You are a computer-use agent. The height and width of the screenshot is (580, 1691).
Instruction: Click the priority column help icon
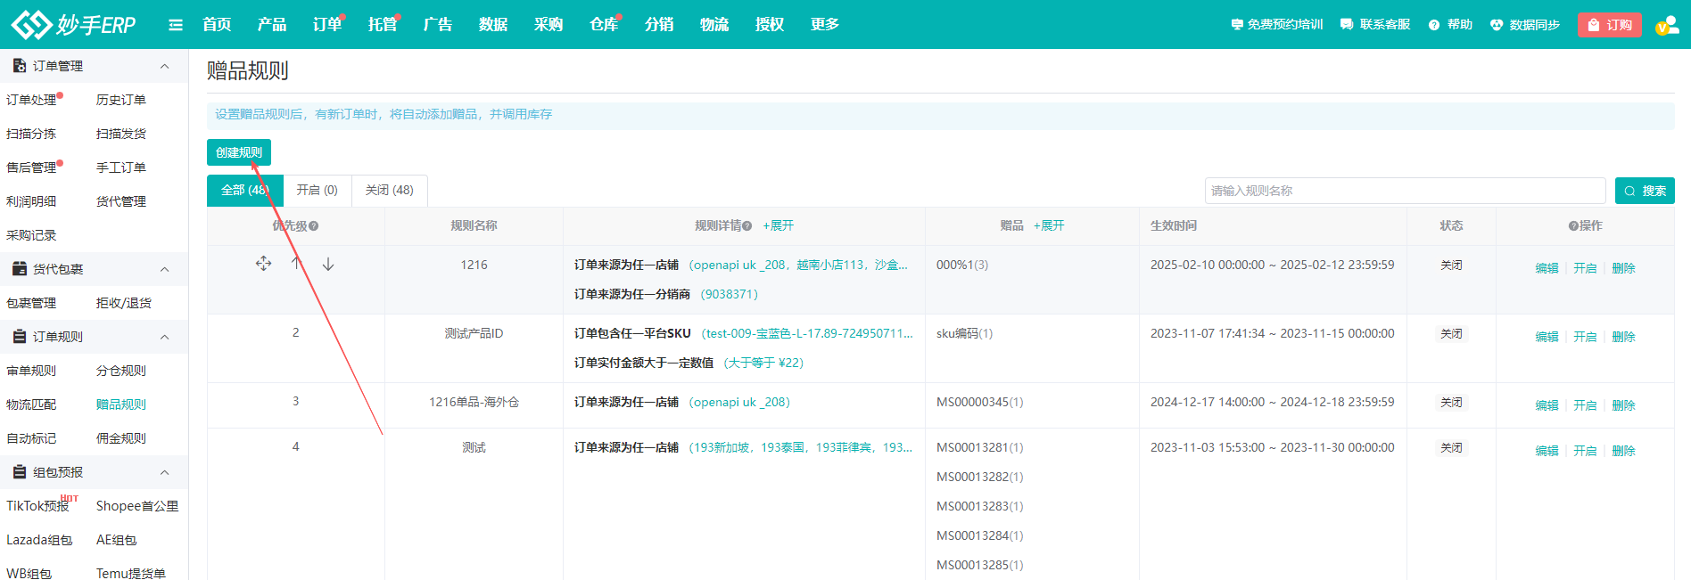click(x=314, y=226)
